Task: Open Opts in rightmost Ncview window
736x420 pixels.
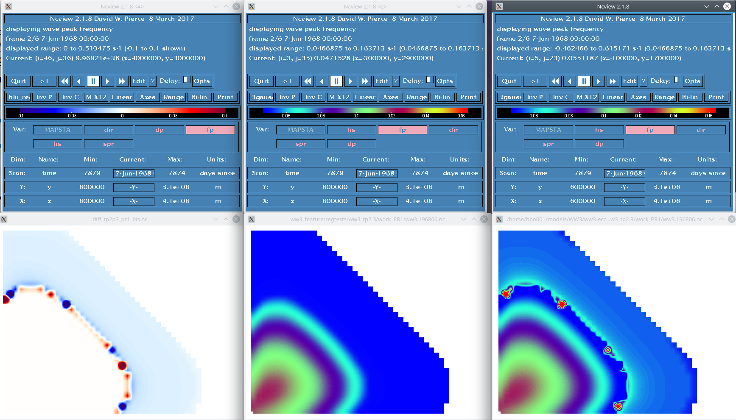Action: [x=693, y=81]
